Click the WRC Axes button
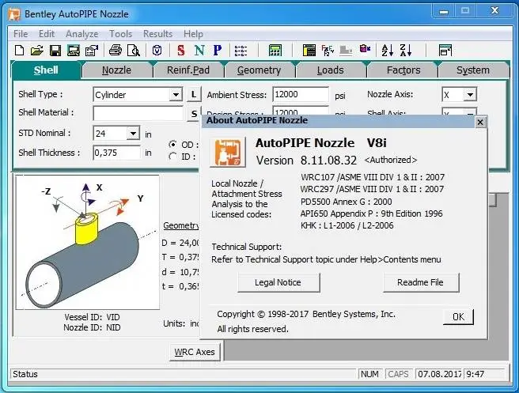The height and width of the screenshot is (393, 519). point(195,352)
